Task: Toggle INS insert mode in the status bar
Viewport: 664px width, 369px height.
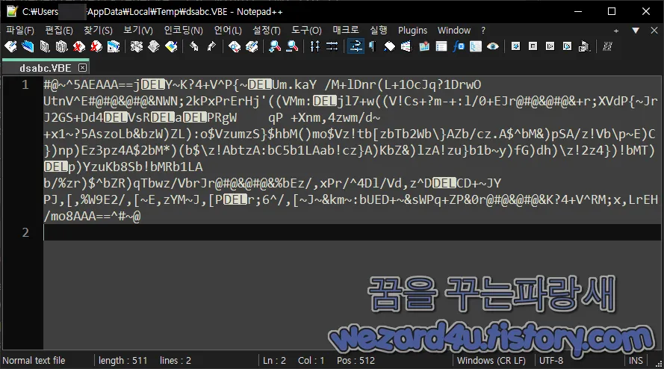Action: [x=636, y=361]
